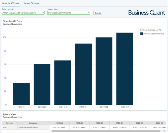Click the table's left scroll arrow
Viewport: 168px width, 133px height.
point(51,131)
